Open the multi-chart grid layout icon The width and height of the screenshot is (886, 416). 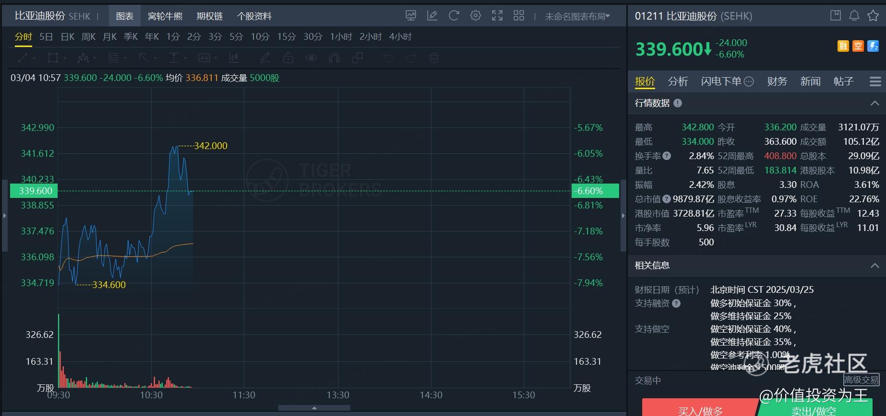point(519,16)
